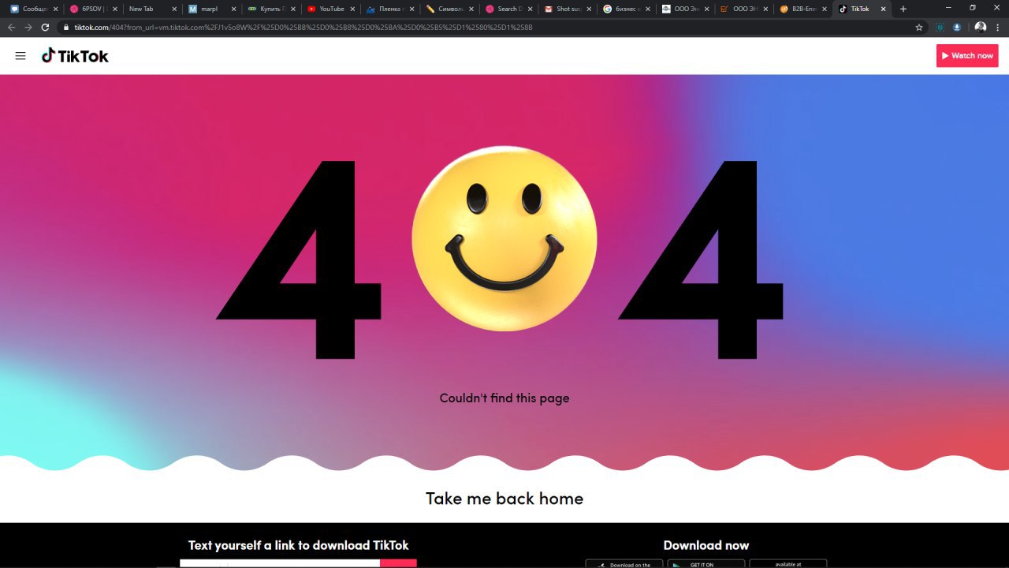This screenshot has height=568, width=1009.
Task: Switch to the Символы tab
Action: click(x=449, y=9)
